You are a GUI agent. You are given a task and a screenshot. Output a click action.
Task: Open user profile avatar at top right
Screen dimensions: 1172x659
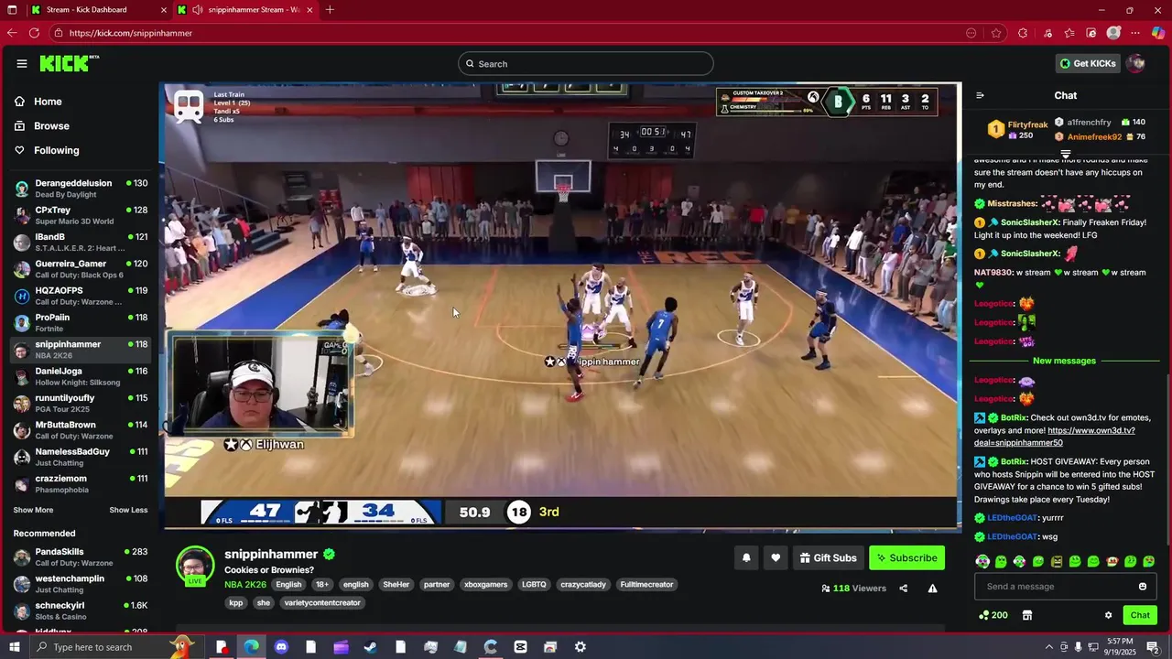click(x=1136, y=63)
